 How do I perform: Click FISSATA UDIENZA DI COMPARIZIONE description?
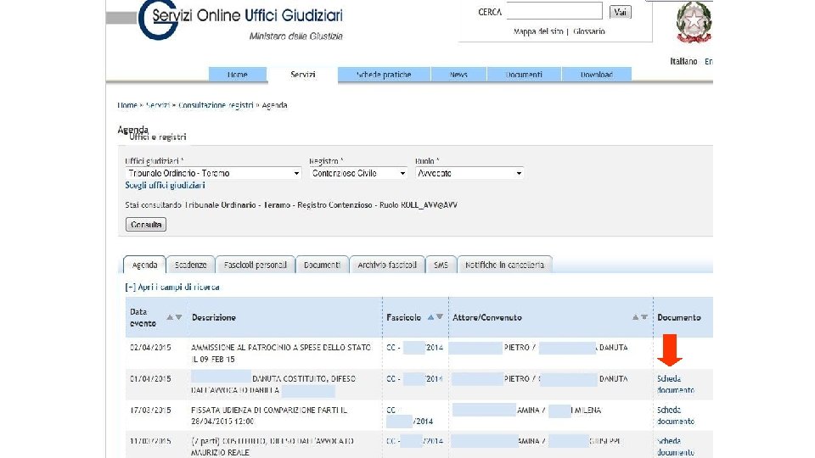269,416
